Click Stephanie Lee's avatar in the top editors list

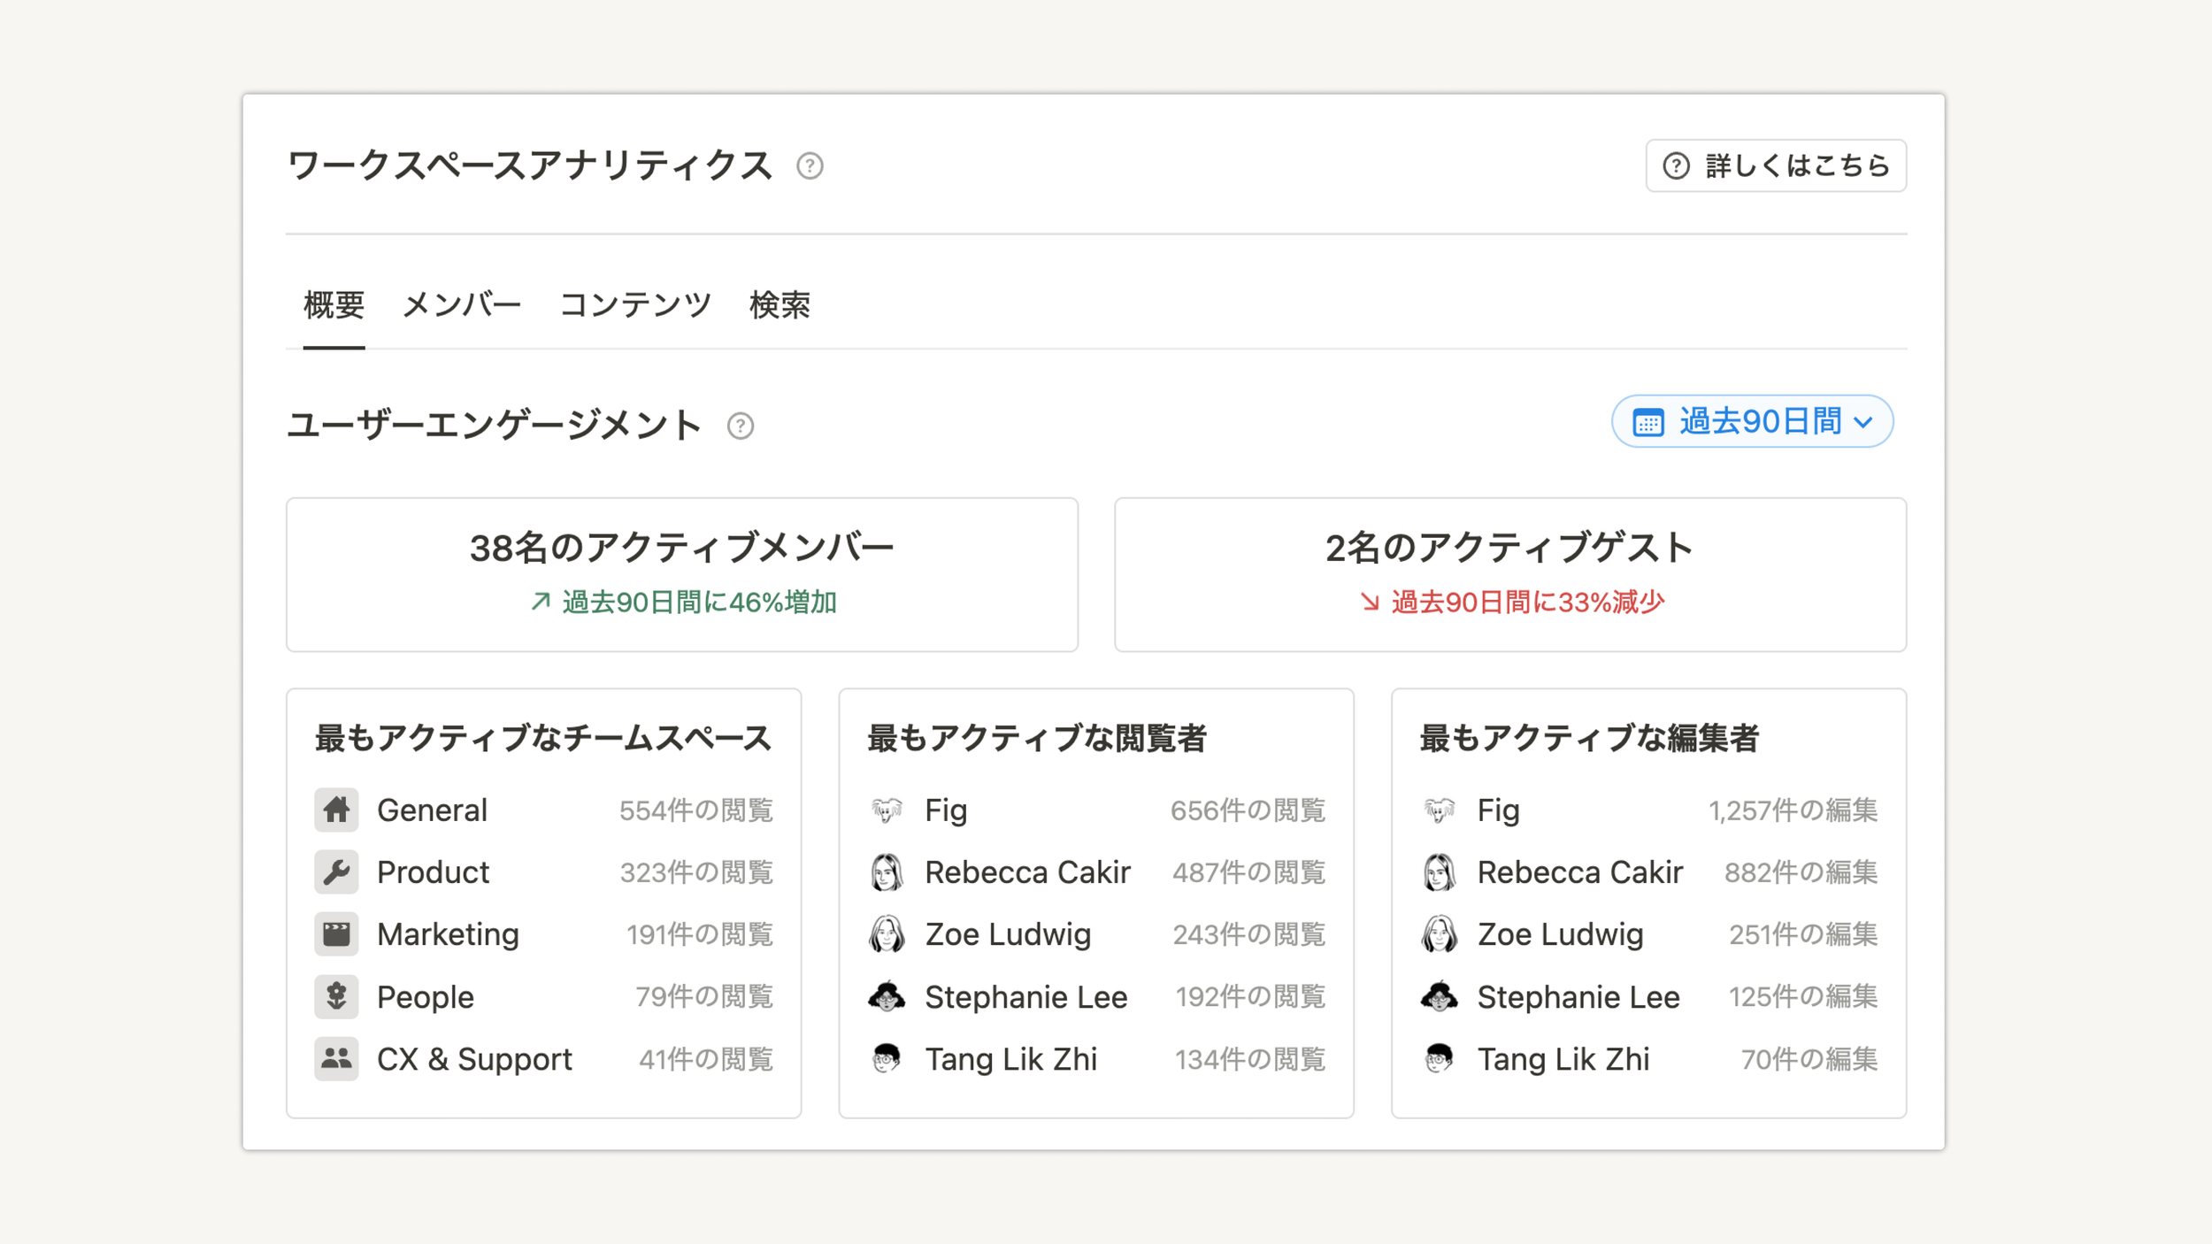point(1439,996)
